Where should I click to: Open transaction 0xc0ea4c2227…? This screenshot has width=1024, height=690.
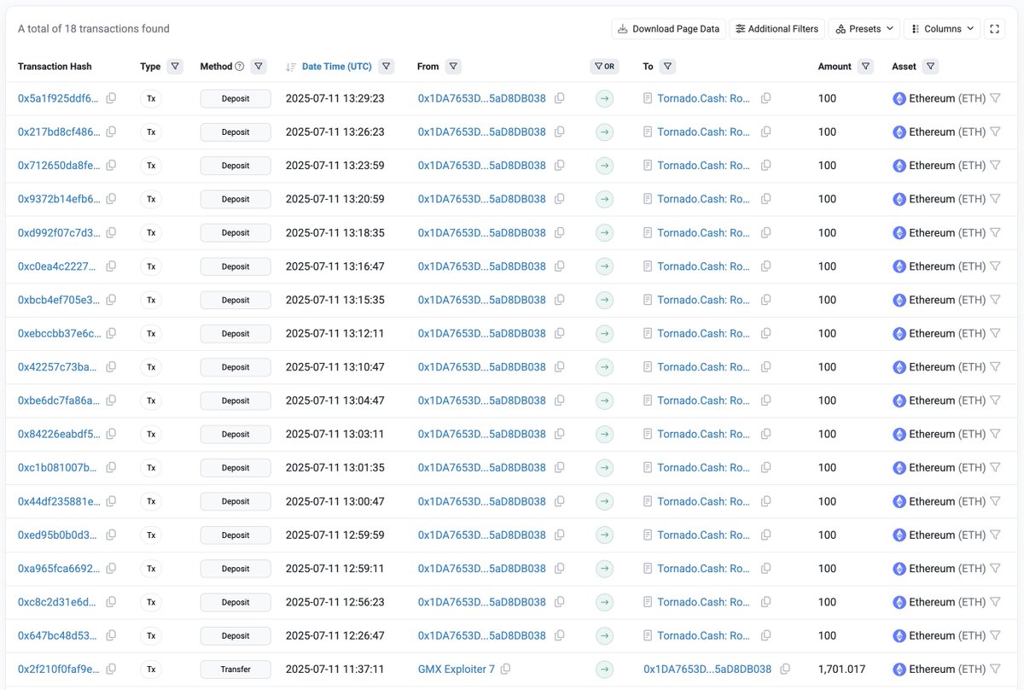[57, 266]
